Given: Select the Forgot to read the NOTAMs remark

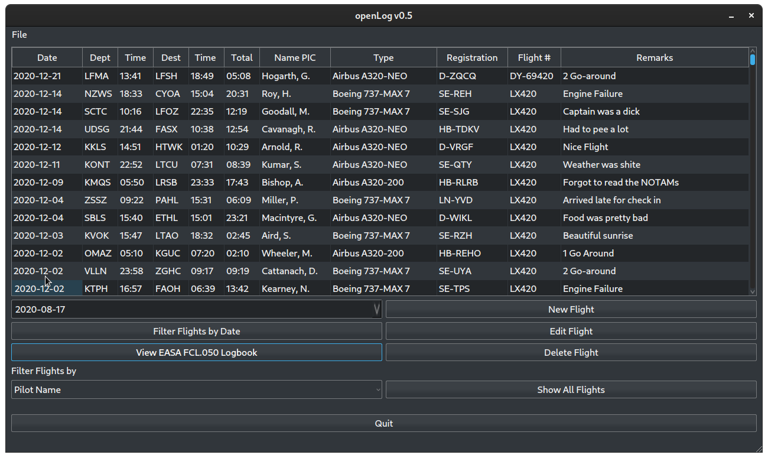Looking at the screenshot, I should [x=655, y=182].
